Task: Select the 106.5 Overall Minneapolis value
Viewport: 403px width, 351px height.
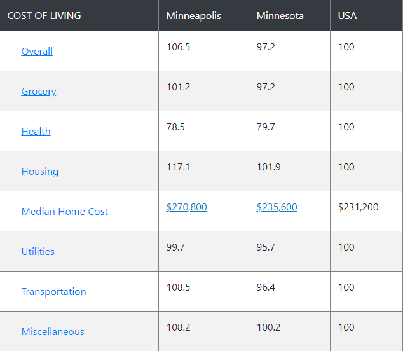Action: point(178,47)
